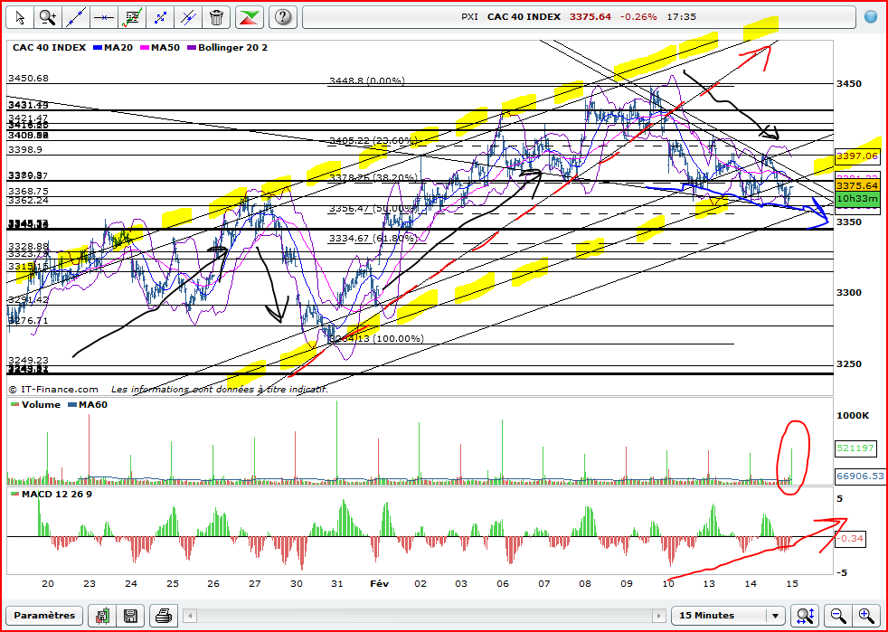The image size is (888, 632).
Task: Click the red-green buy/sell icon
Action: (x=250, y=16)
